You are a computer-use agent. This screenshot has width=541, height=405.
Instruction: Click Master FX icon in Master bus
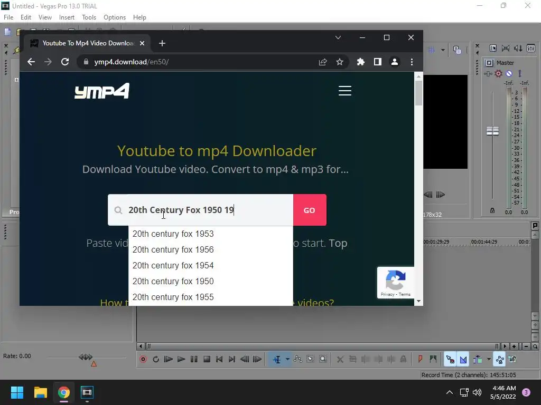point(488,73)
